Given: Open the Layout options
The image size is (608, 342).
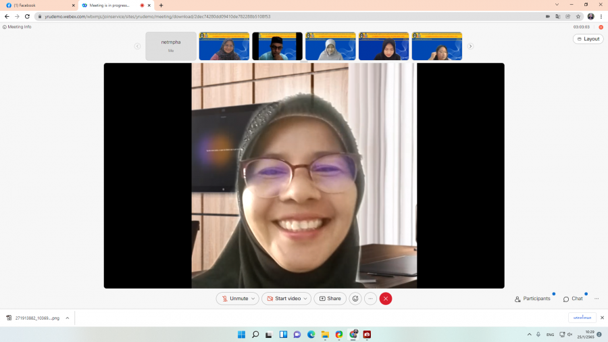Looking at the screenshot, I should pyautogui.click(x=588, y=39).
